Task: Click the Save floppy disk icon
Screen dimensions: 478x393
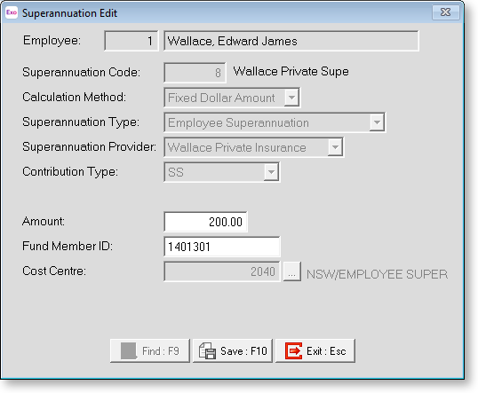Action: click(x=207, y=351)
